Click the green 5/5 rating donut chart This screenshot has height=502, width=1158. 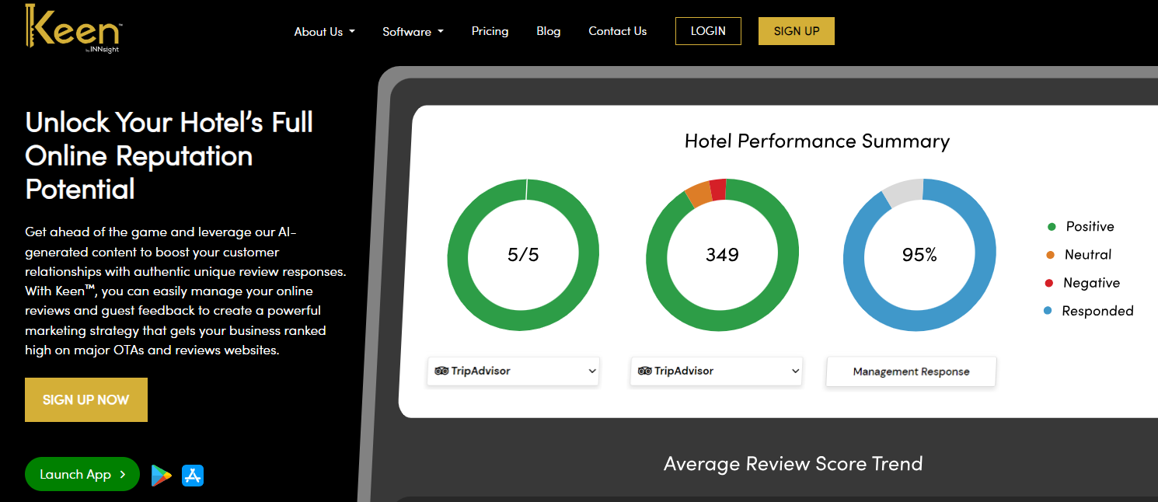[x=523, y=255]
